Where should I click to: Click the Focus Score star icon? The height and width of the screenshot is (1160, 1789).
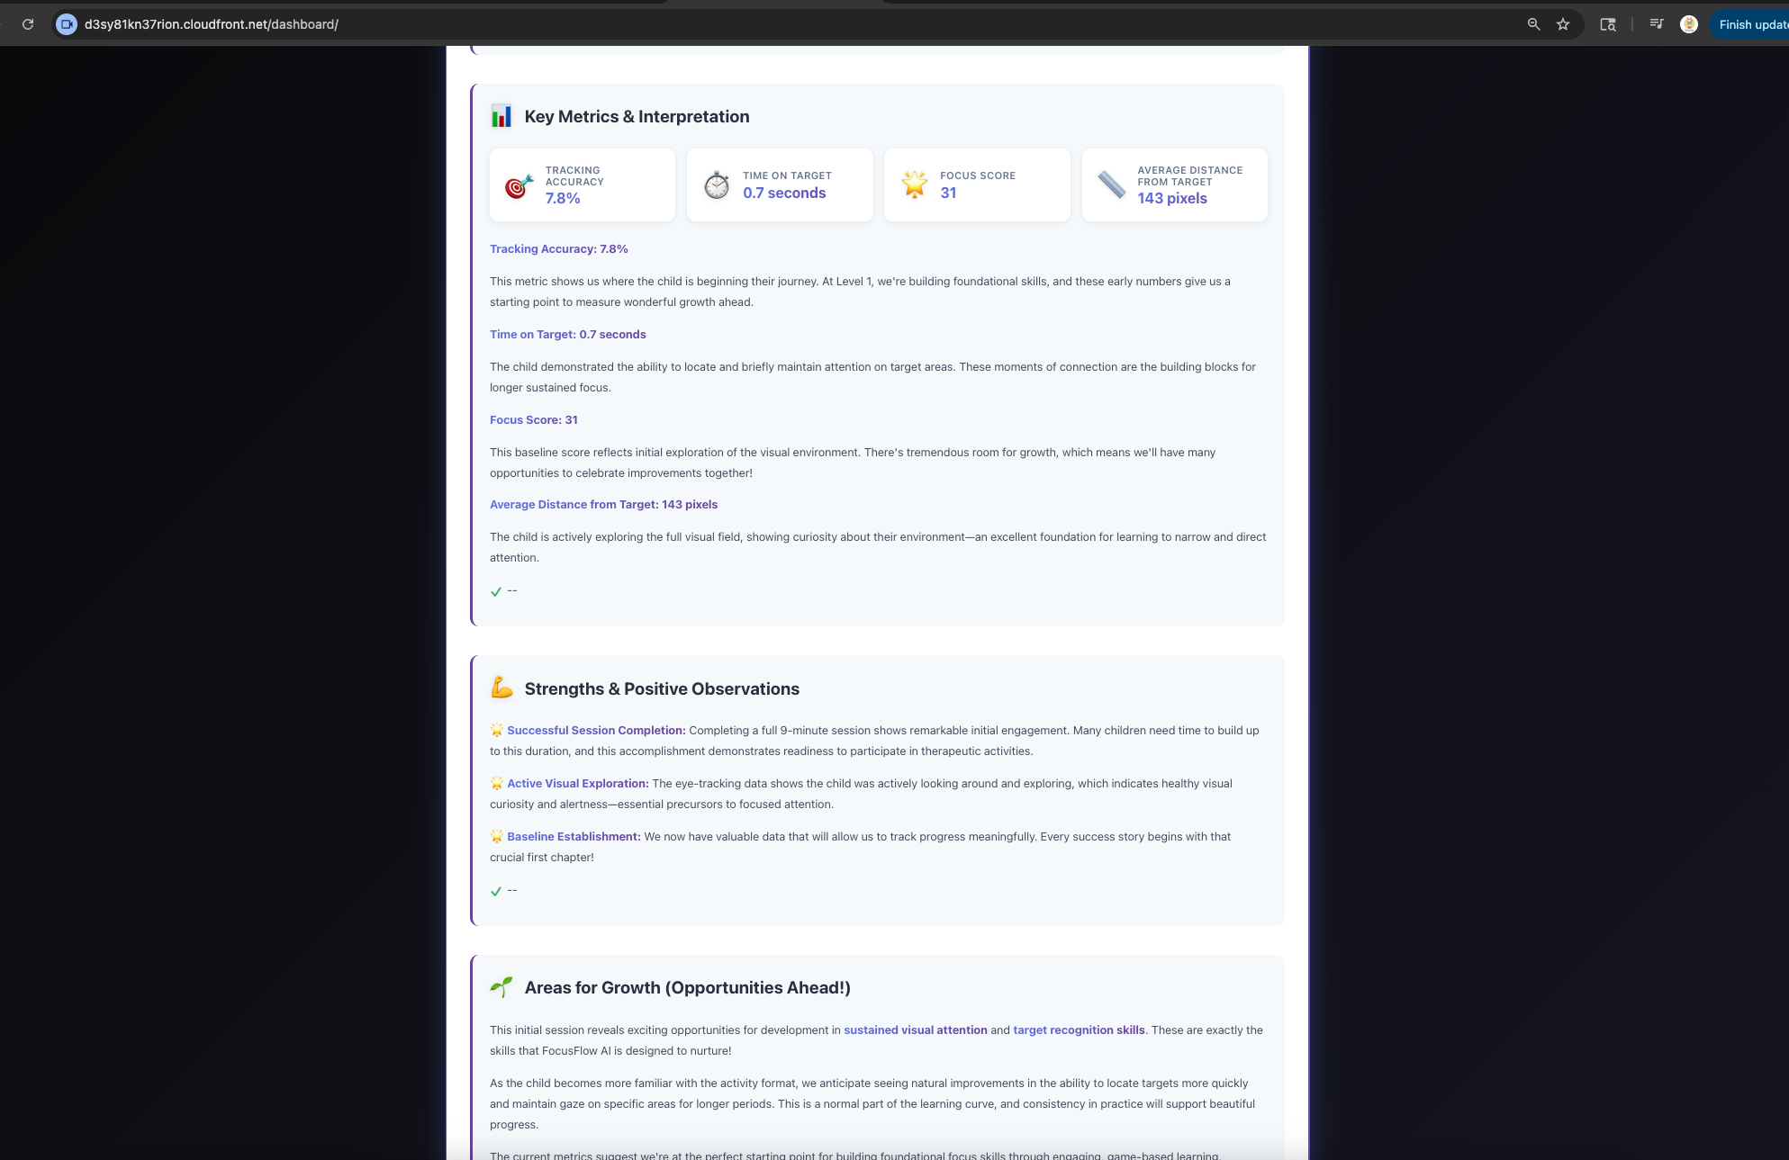[914, 184]
